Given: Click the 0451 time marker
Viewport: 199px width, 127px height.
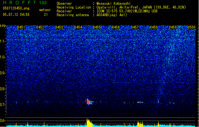Looking at the screenshot, I should pyautogui.click(x=21, y=27).
